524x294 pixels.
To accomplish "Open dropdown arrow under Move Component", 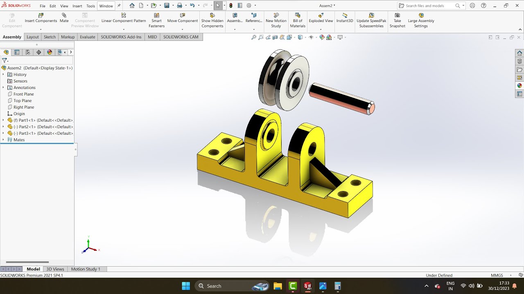I will pyautogui.click(x=182, y=29).
